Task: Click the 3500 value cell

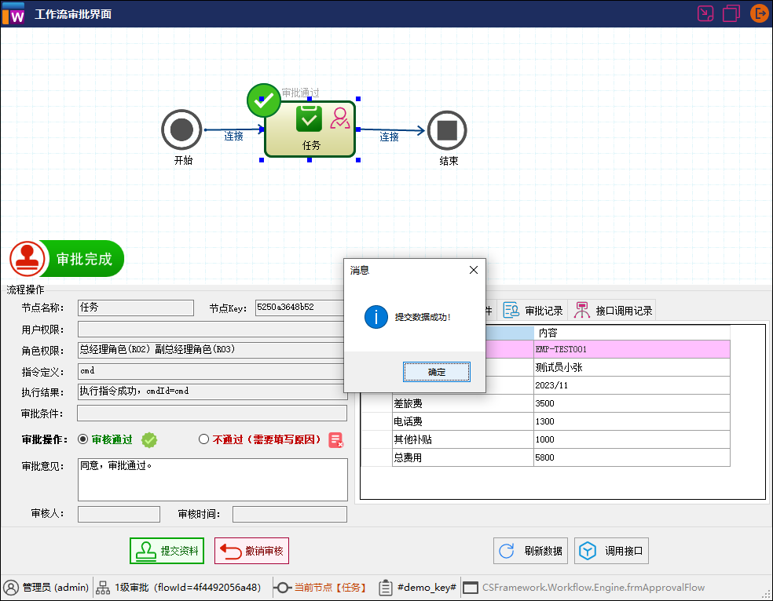Action: (632, 403)
